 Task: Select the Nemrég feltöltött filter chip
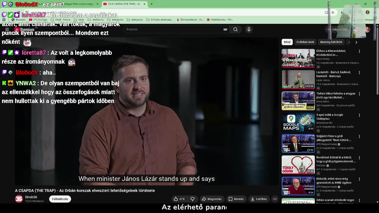[x=331, y=42]
